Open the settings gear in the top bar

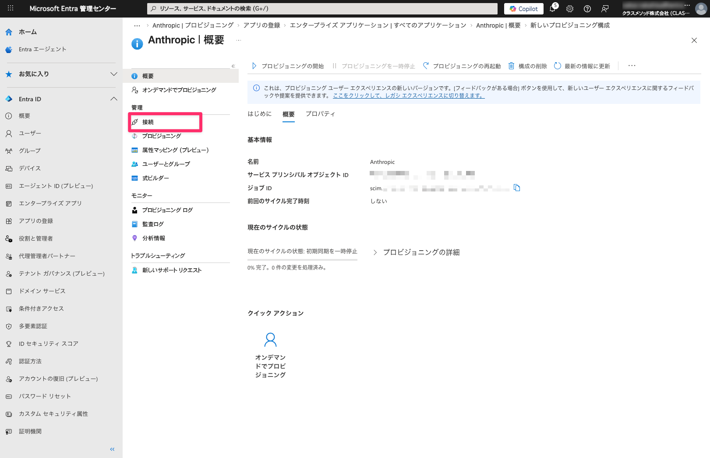click(x=570, y=9)
